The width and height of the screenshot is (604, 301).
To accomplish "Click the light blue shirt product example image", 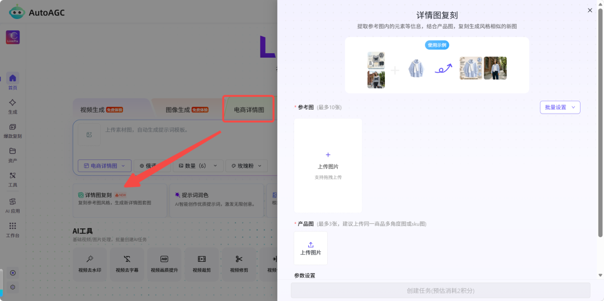I will coord(417,69).
